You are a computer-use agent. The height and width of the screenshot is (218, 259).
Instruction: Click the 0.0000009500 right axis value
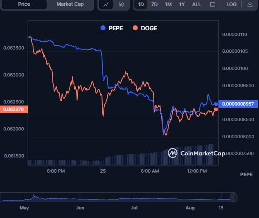(x=238, y=85)
